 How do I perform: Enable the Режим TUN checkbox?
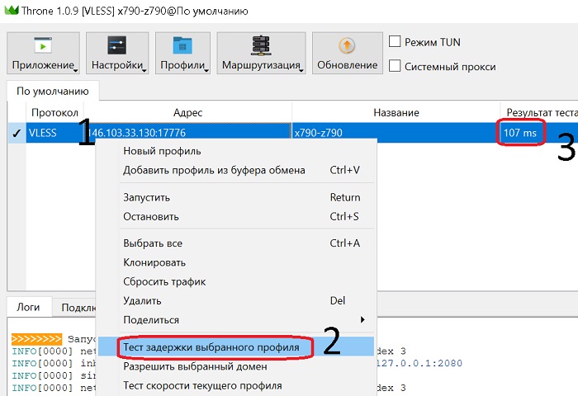[x=395, y=42]
